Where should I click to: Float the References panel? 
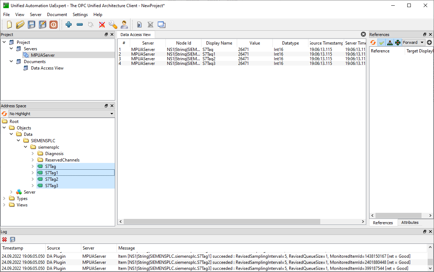click(x=425, y=35)
